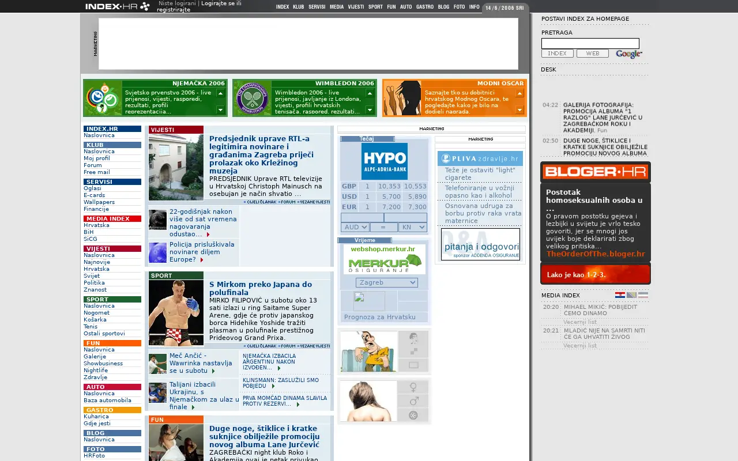This screenshot has height=461, width=738.
Task: Open 'Postavi Index za homepage' link
Action: click(585, 19)
